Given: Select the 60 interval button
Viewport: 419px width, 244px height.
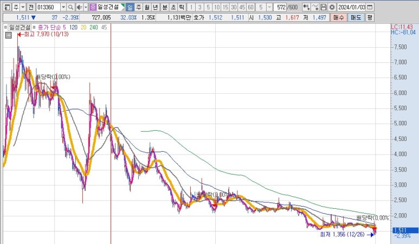Looking at the screenshot, I should click(x=250, y=7).
